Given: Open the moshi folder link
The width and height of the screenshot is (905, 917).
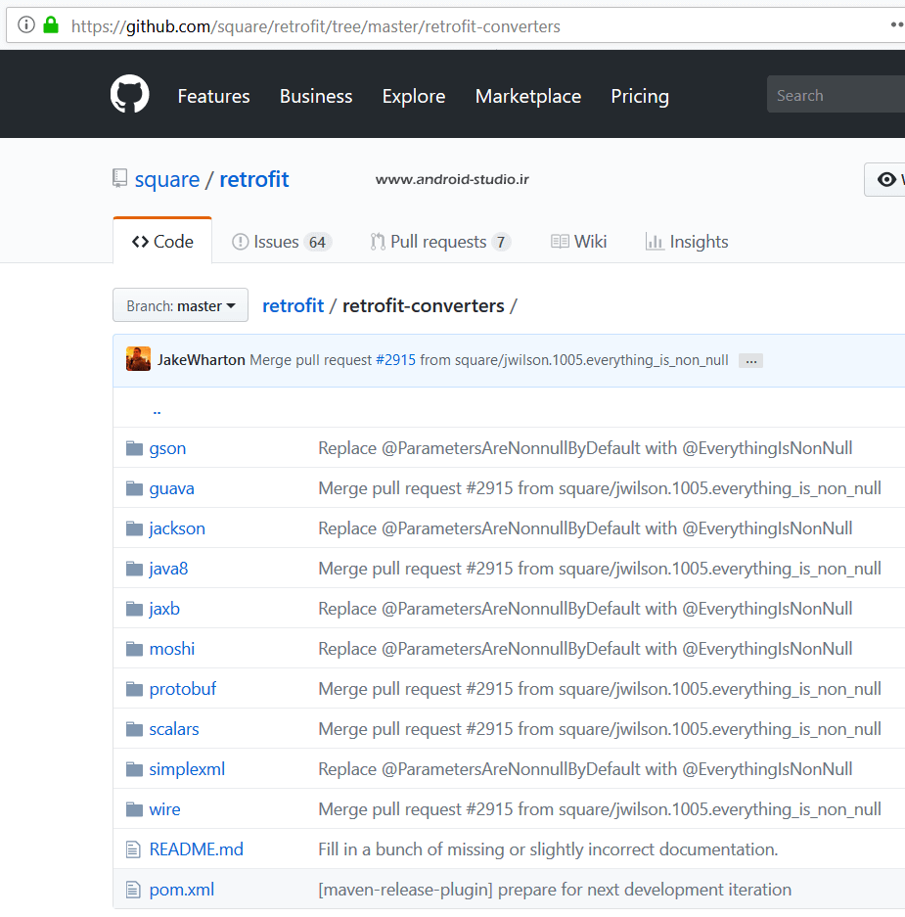Looking at the screenshot, I should [172, 649].
